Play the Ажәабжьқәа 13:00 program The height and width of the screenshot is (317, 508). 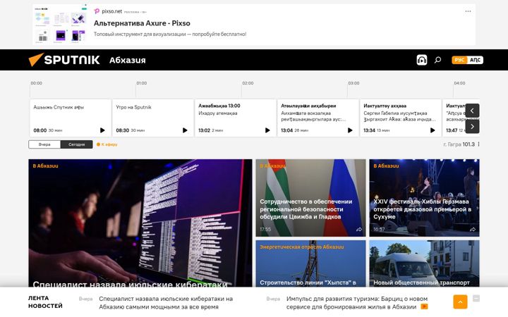(267, 130)
